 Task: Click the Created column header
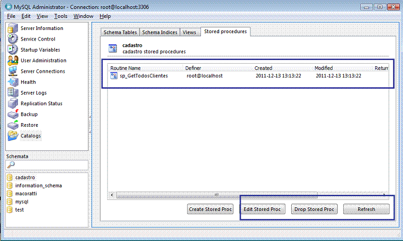tap(283, 68)
